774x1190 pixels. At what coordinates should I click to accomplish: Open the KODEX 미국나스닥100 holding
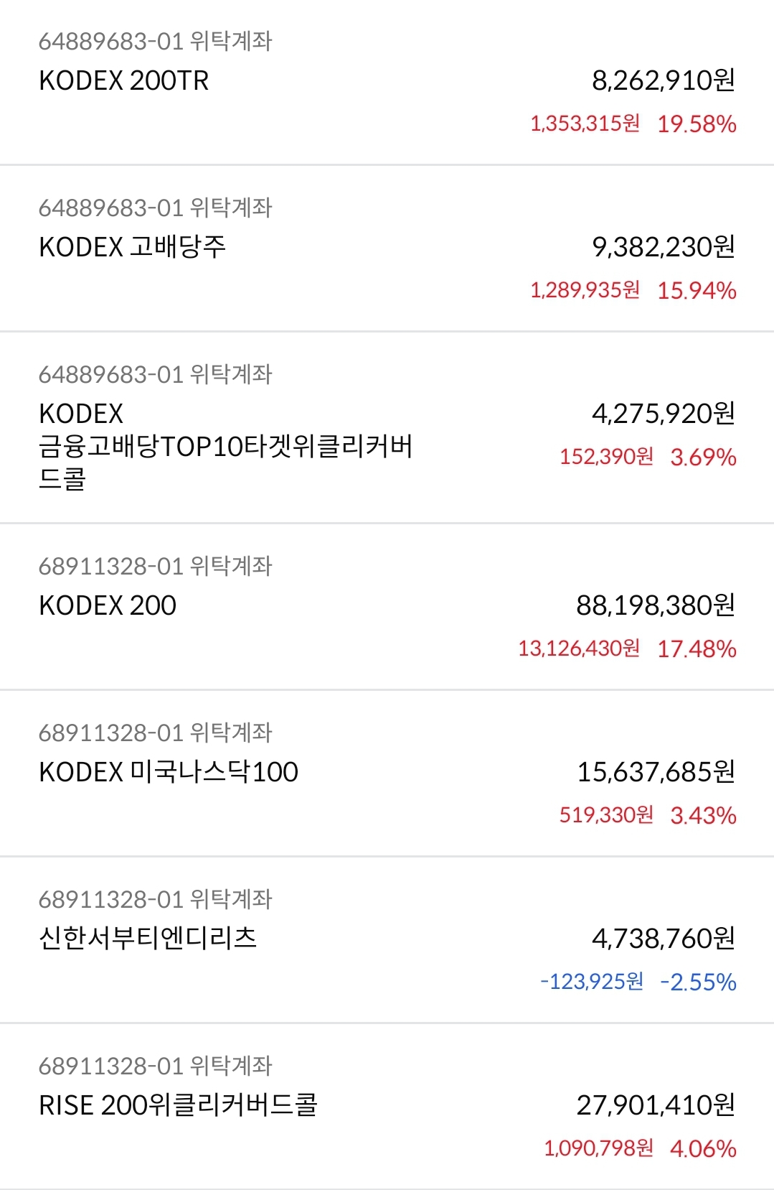(x=387, y=773)
